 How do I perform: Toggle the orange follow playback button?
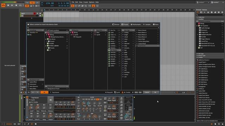tap(94, 6)
